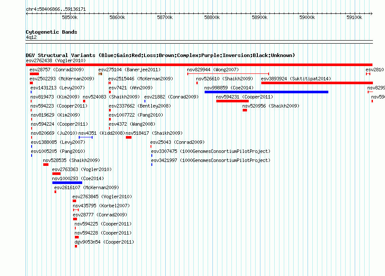Image resolution: width=385 pixels, height=276 pixels.
Task: Open esv4372 (Wang2008) variant
Action: [132, 124]
